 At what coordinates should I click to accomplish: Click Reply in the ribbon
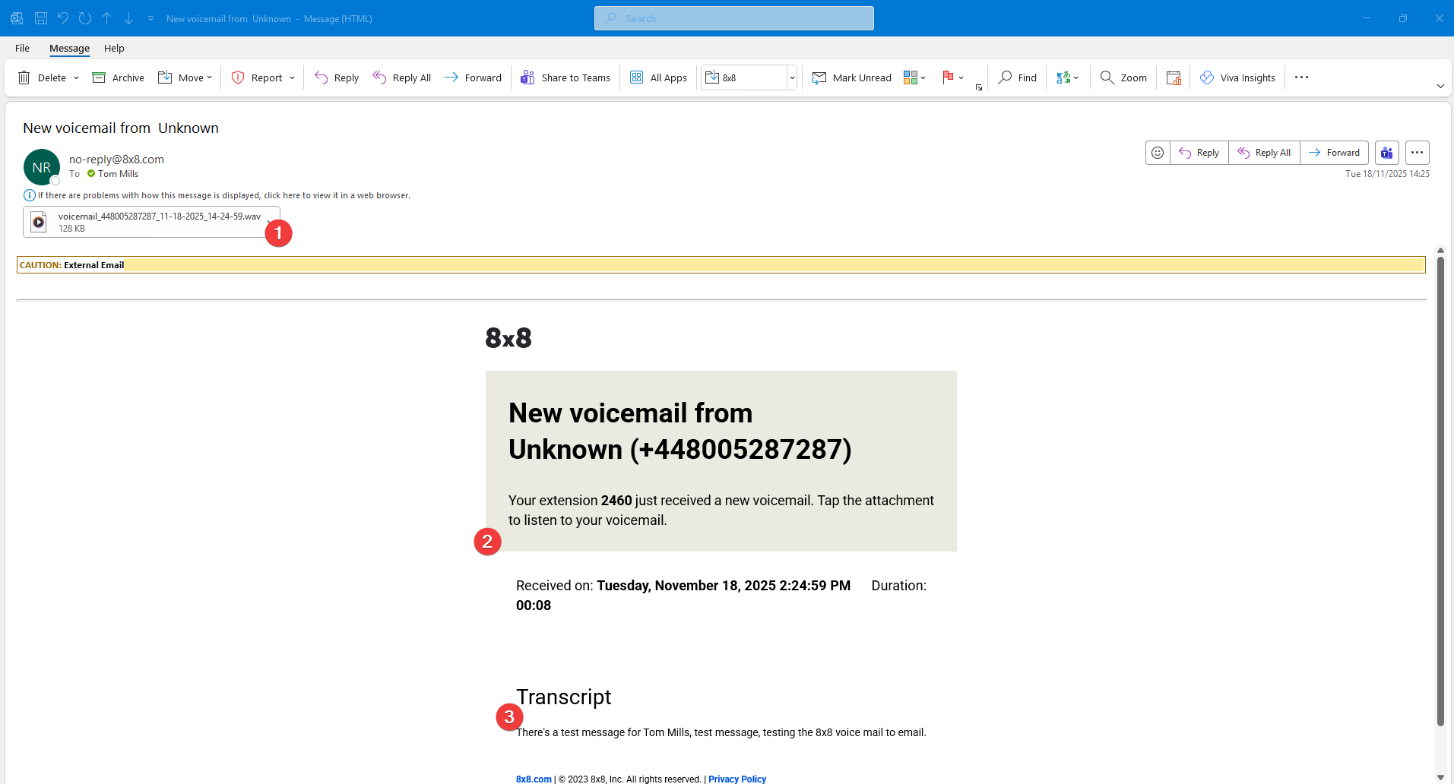tap(337, 77)
